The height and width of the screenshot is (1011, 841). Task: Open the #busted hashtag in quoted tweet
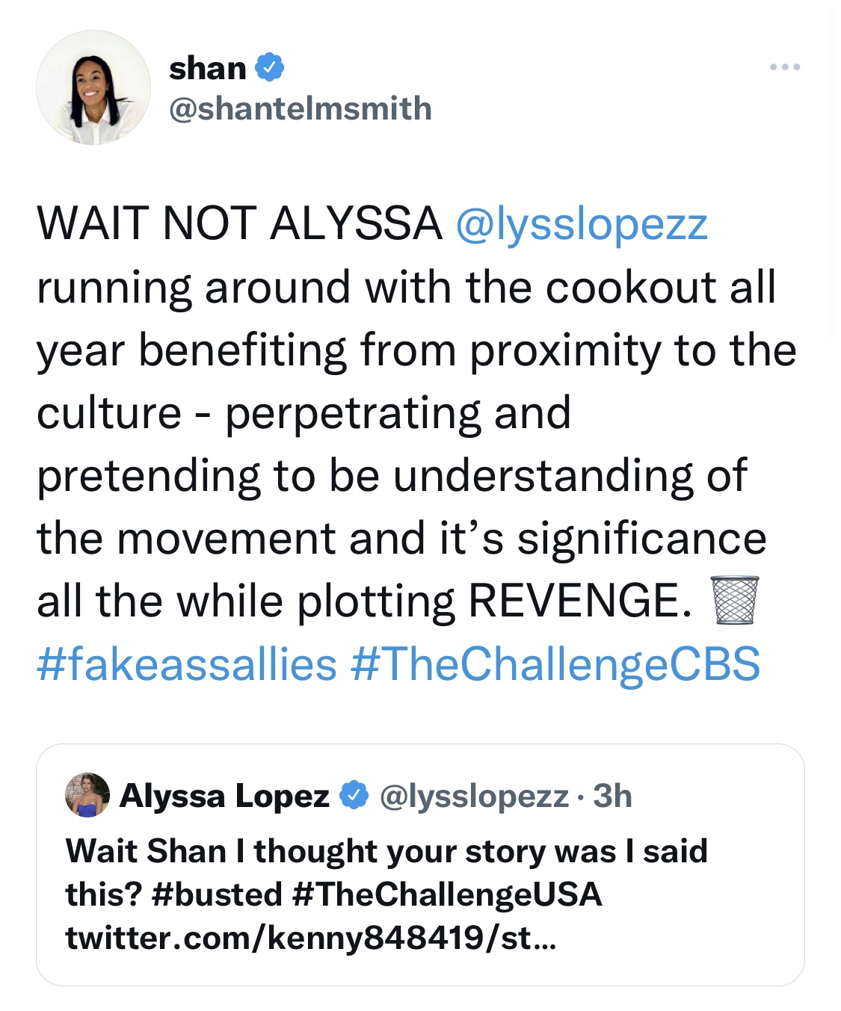point(217,894)
